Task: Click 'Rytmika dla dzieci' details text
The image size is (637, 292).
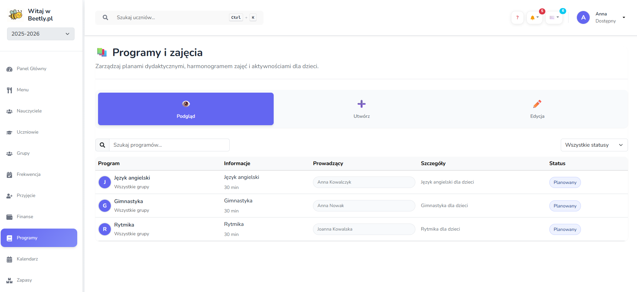Action: pos(440,229)
